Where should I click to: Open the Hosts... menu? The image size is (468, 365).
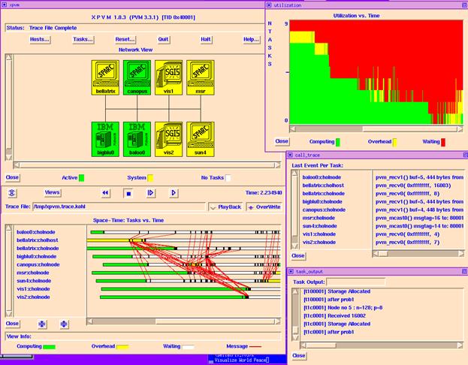[x=40, y=39]
